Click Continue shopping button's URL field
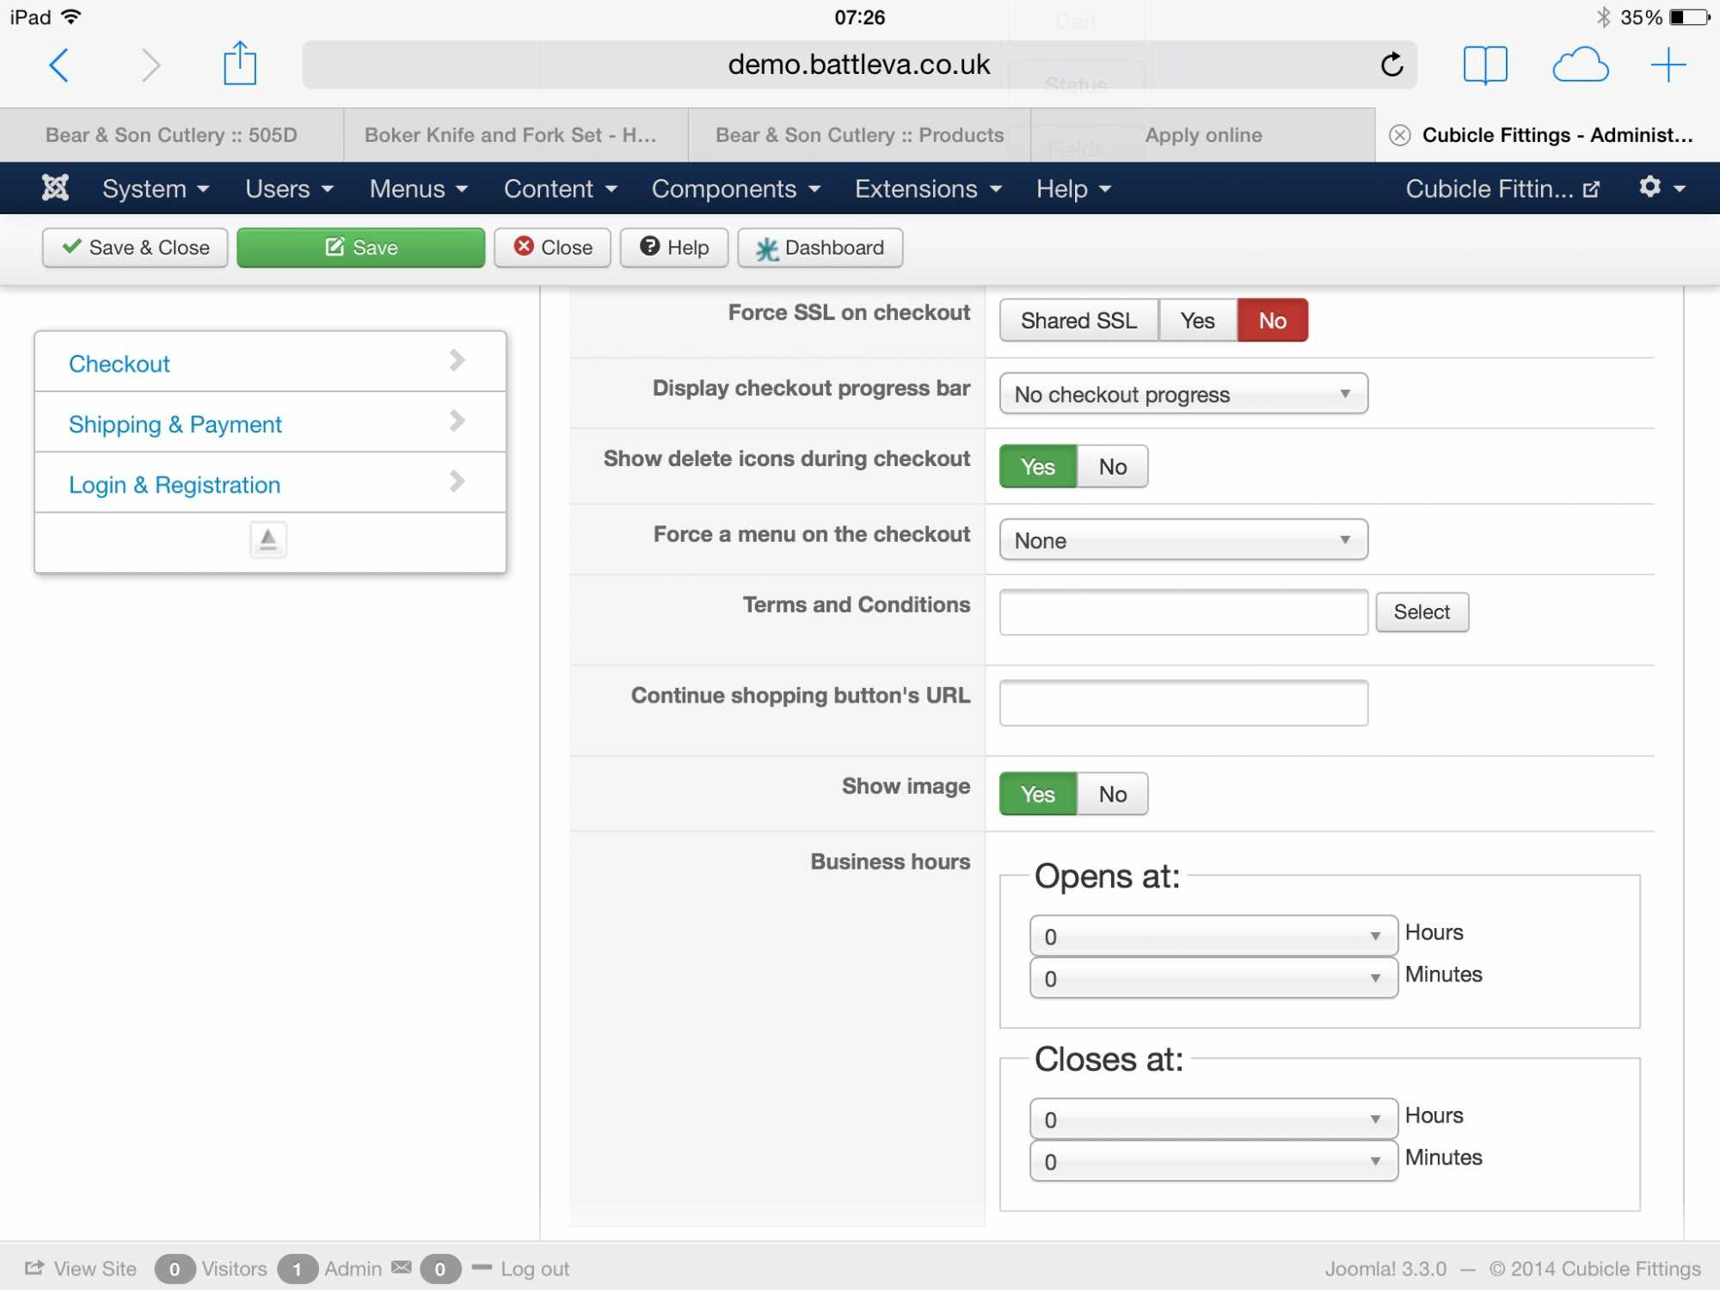The height and width of the screenshot is (1290, 1720). (1183, 703)
